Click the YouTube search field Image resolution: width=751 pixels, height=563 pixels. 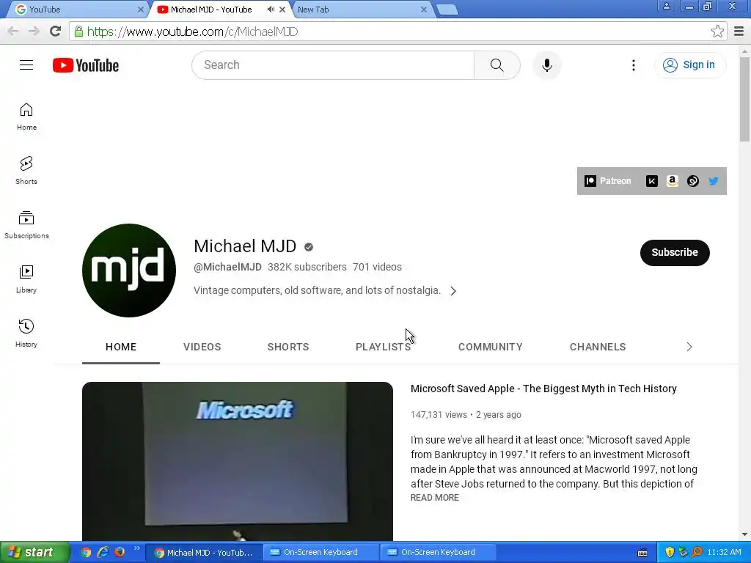(x=333, y=65)
